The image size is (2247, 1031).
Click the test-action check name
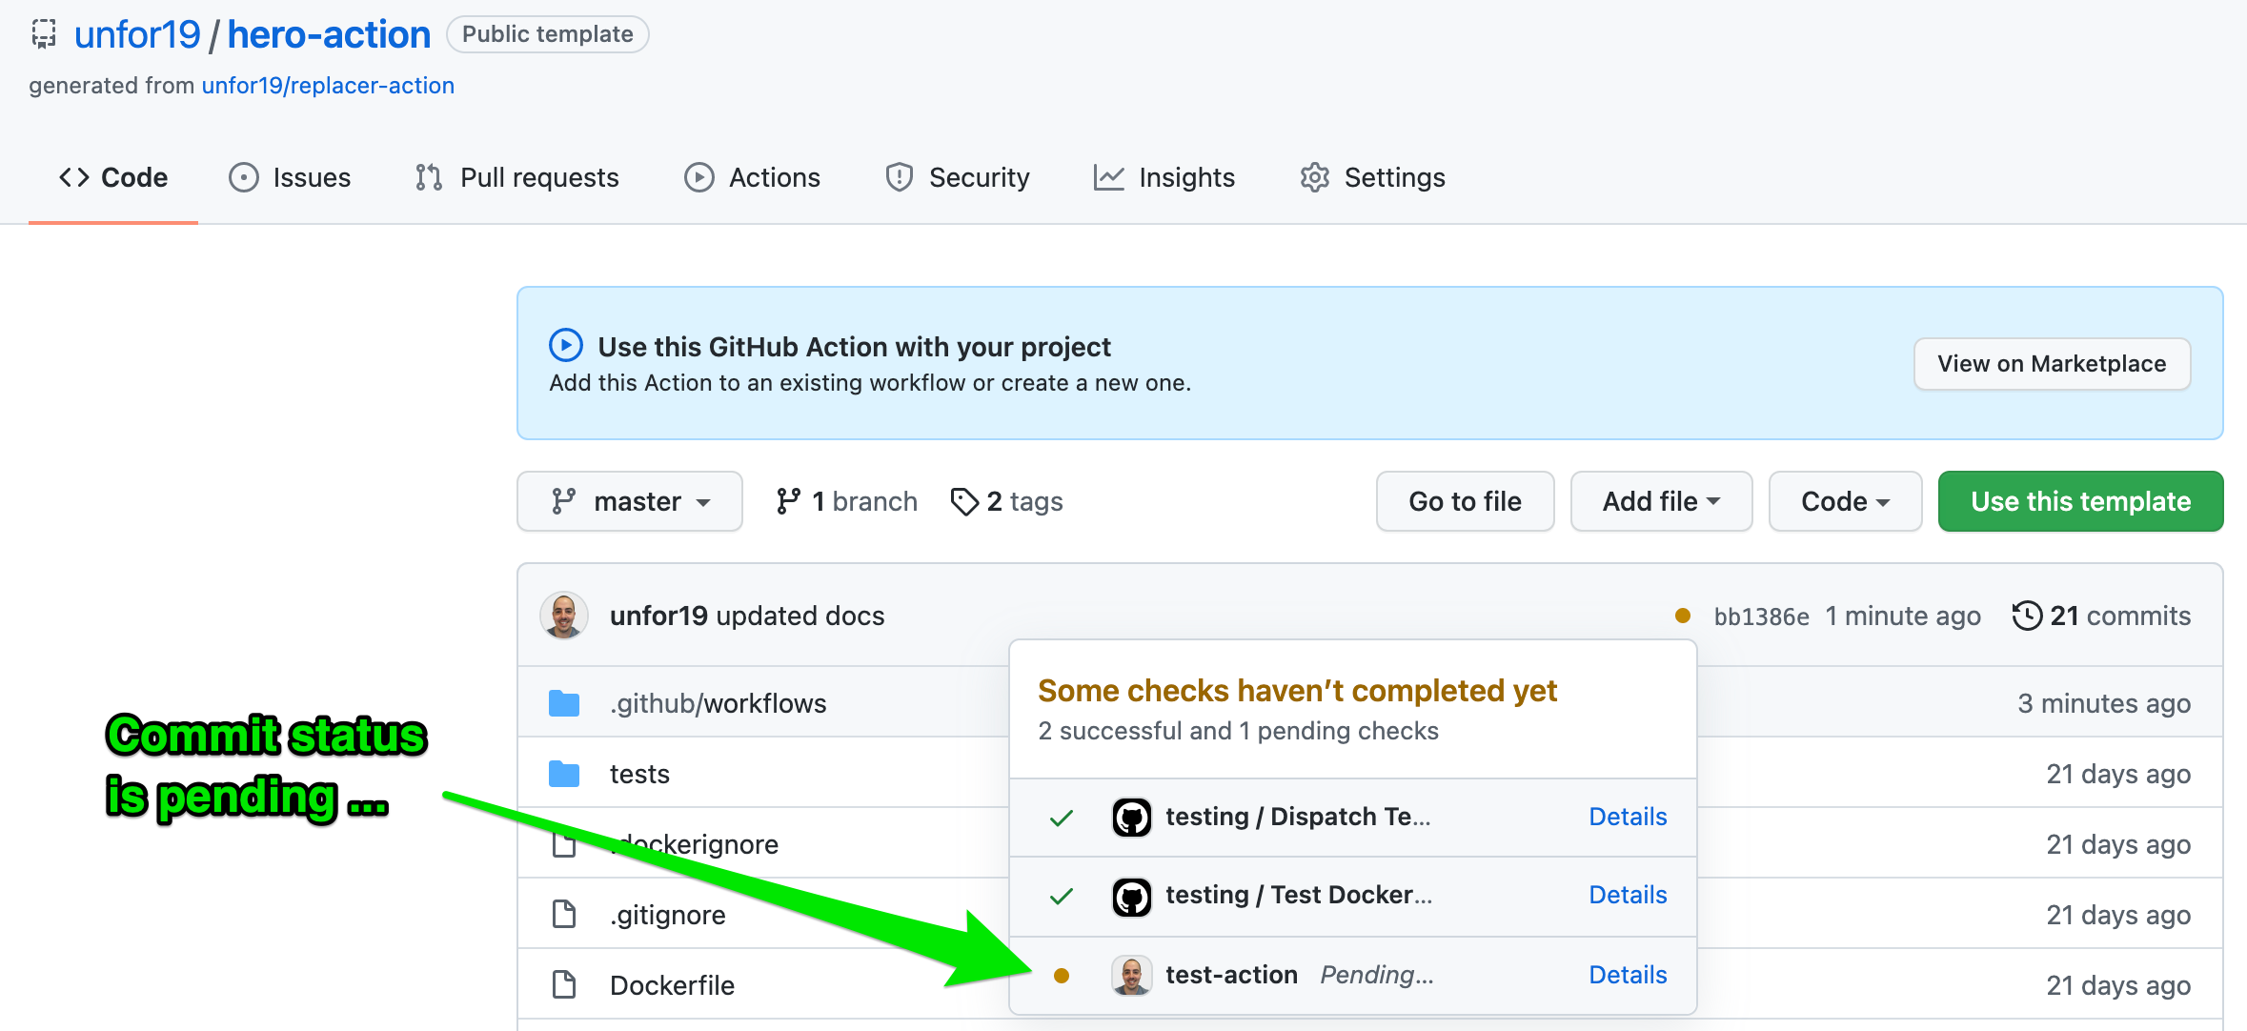pos(1231,975)
